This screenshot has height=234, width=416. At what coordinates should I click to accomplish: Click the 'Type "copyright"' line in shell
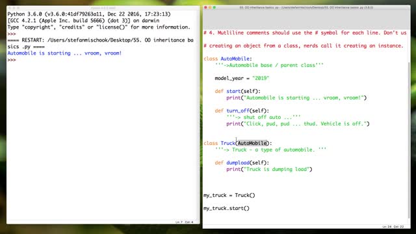[99, 27]
